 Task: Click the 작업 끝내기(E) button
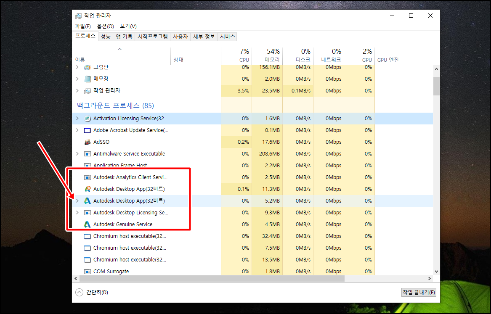pos(419,293)
